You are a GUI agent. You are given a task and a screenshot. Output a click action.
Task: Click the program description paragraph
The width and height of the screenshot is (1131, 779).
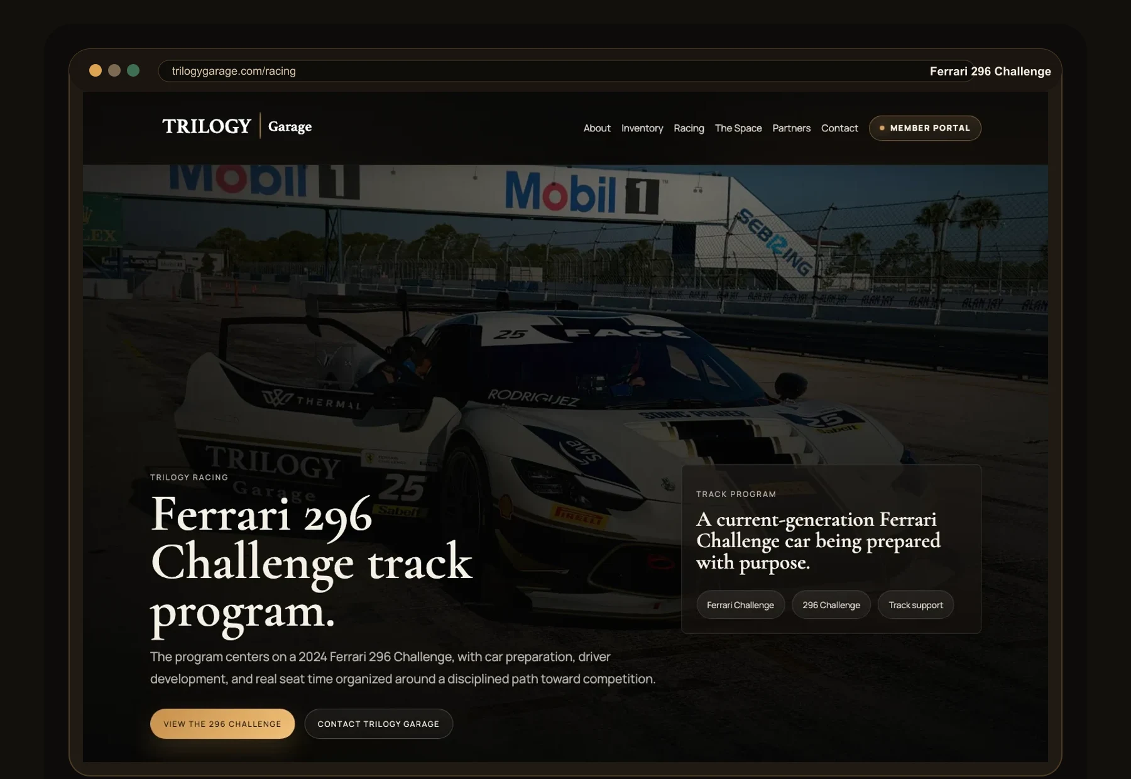point(403,668)
